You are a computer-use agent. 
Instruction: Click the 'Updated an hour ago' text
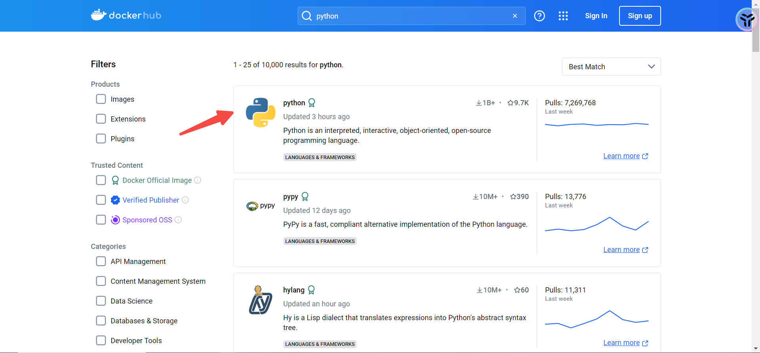316,304
